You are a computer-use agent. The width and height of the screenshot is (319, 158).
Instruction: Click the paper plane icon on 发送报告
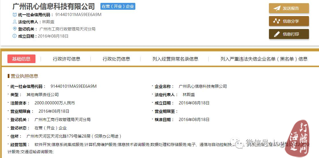pos(277,8)
